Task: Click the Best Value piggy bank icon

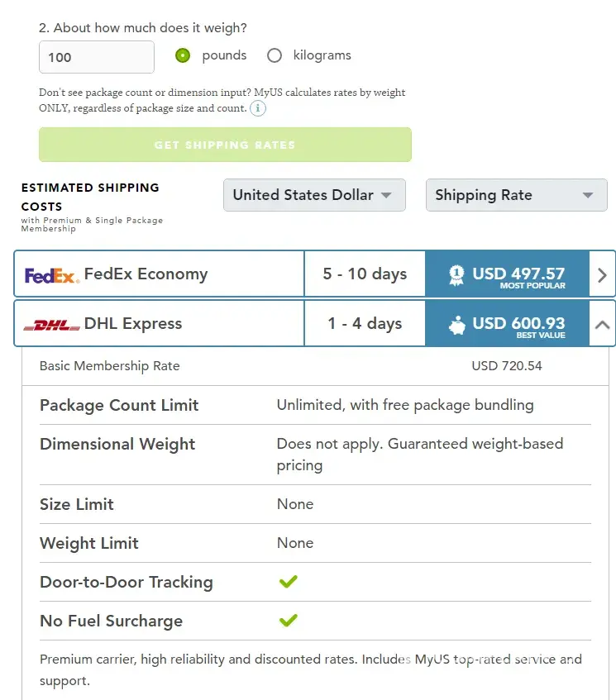Action: click(456, 325)
